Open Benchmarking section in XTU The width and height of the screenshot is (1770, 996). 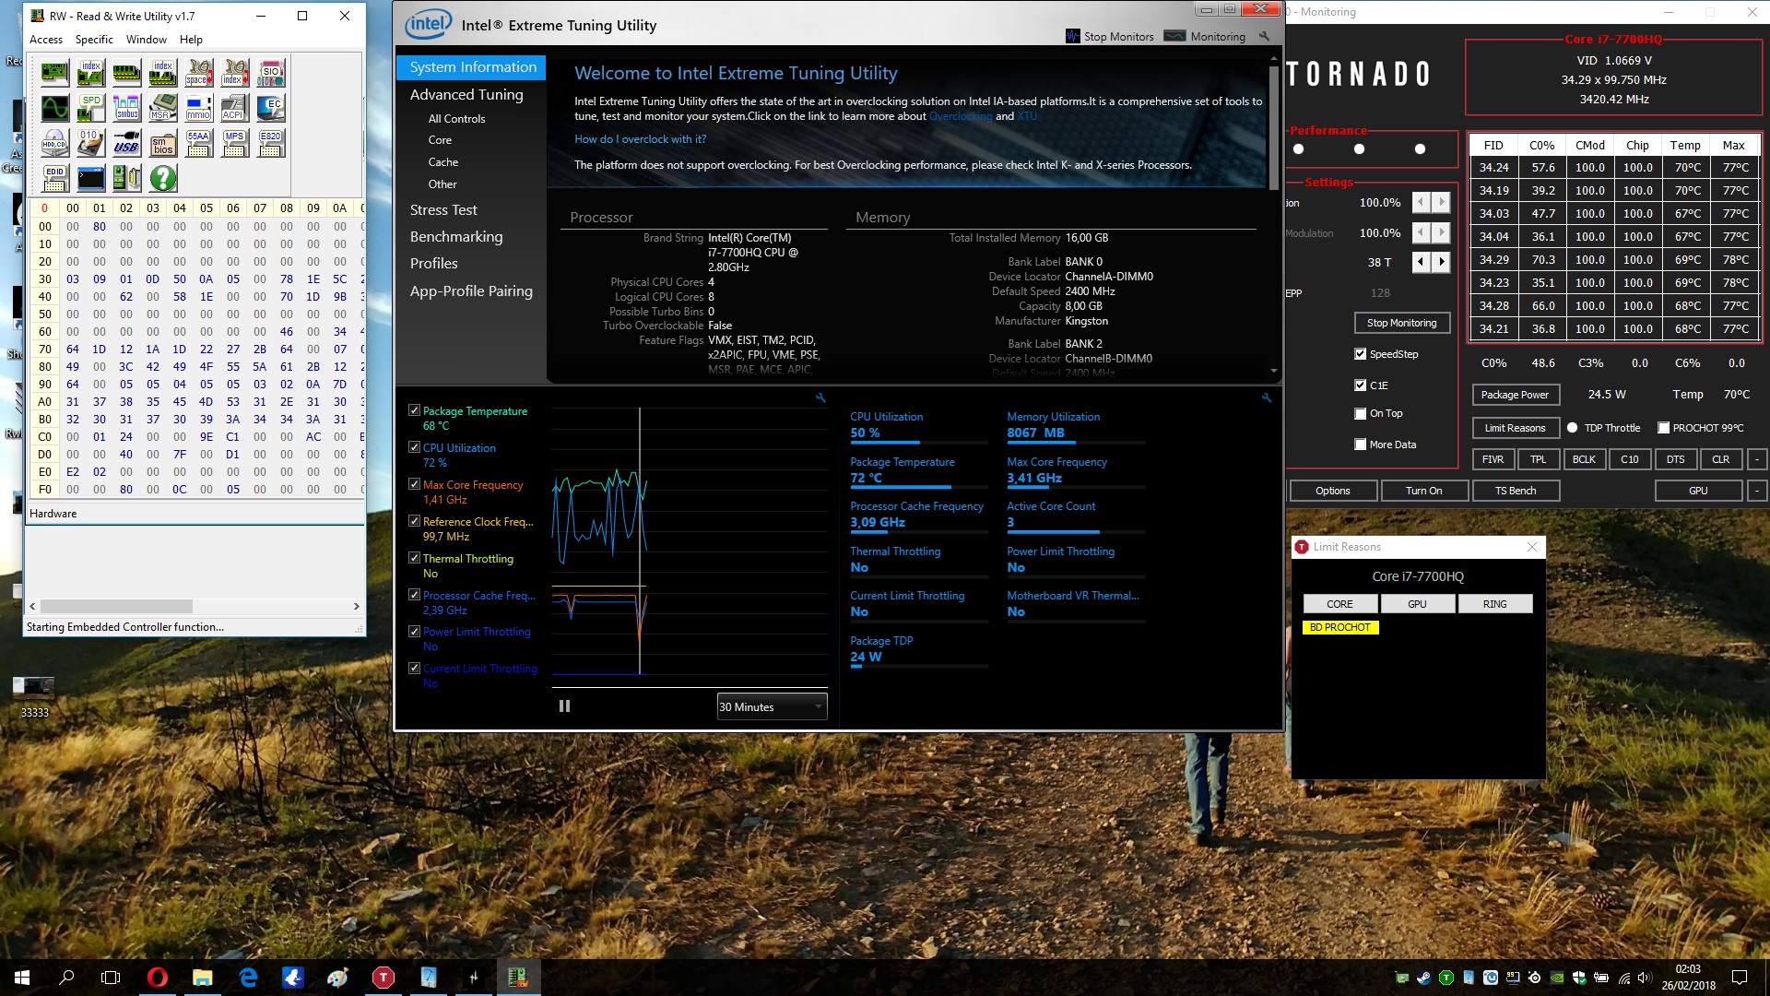(x=456, y=237)
